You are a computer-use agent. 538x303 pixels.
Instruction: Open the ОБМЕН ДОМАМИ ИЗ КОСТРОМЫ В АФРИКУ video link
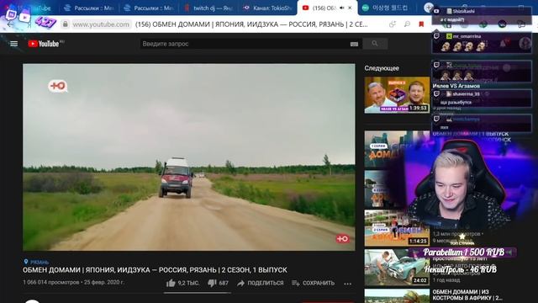click(x=467, y=295)
